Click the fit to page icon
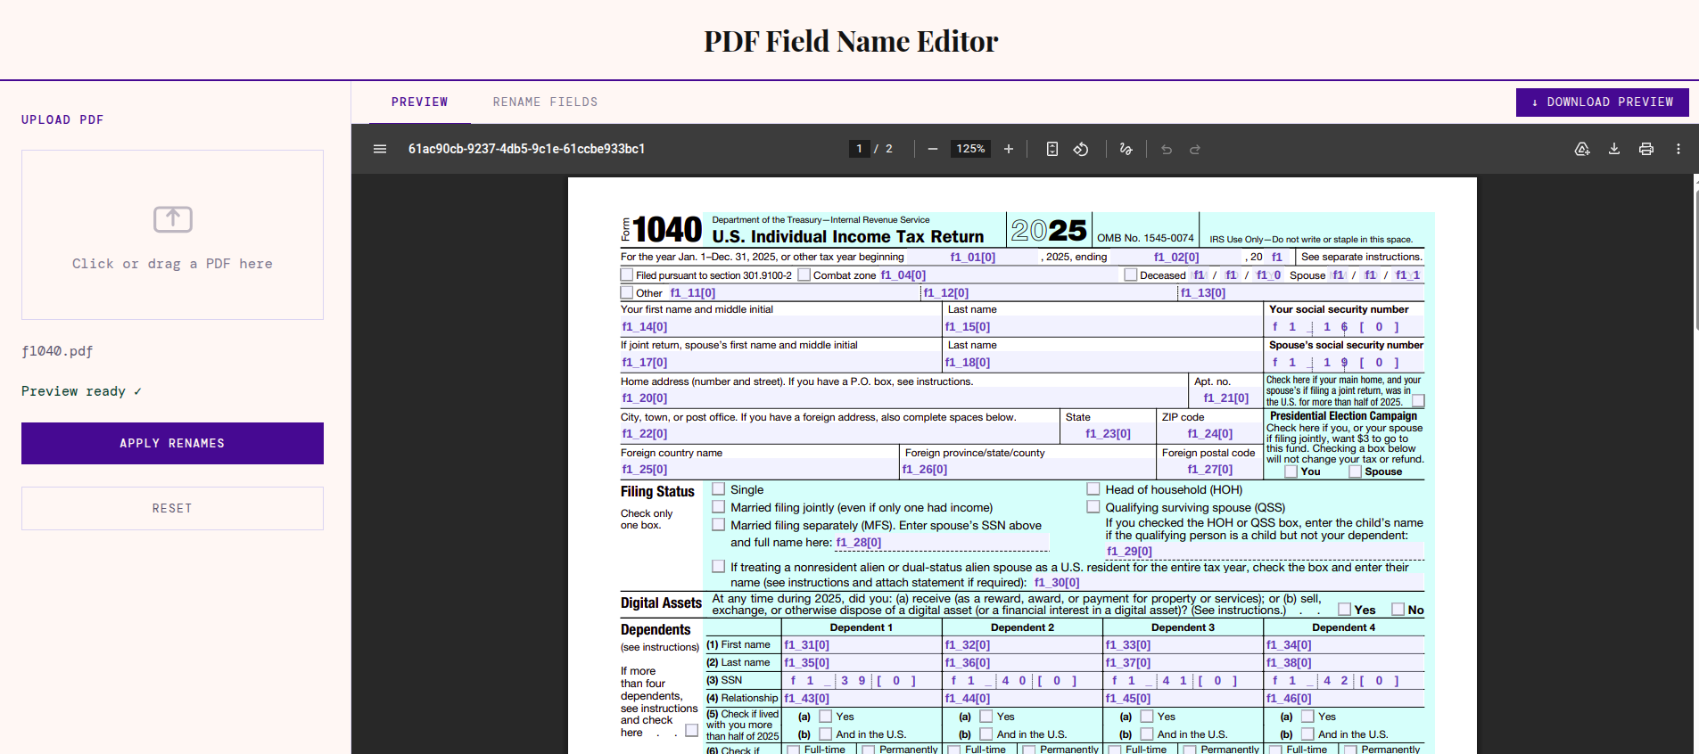The width and height of the screenshot is (1699, 754). (x=1052, y=149)
